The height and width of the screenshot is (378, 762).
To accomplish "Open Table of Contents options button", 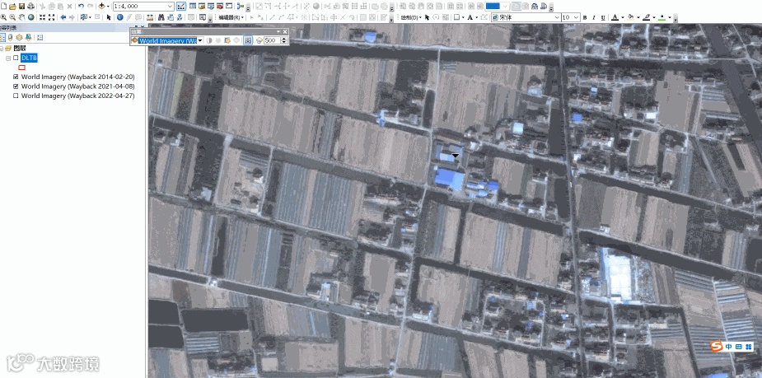I will pyautogui.click(x=40, y=37).
